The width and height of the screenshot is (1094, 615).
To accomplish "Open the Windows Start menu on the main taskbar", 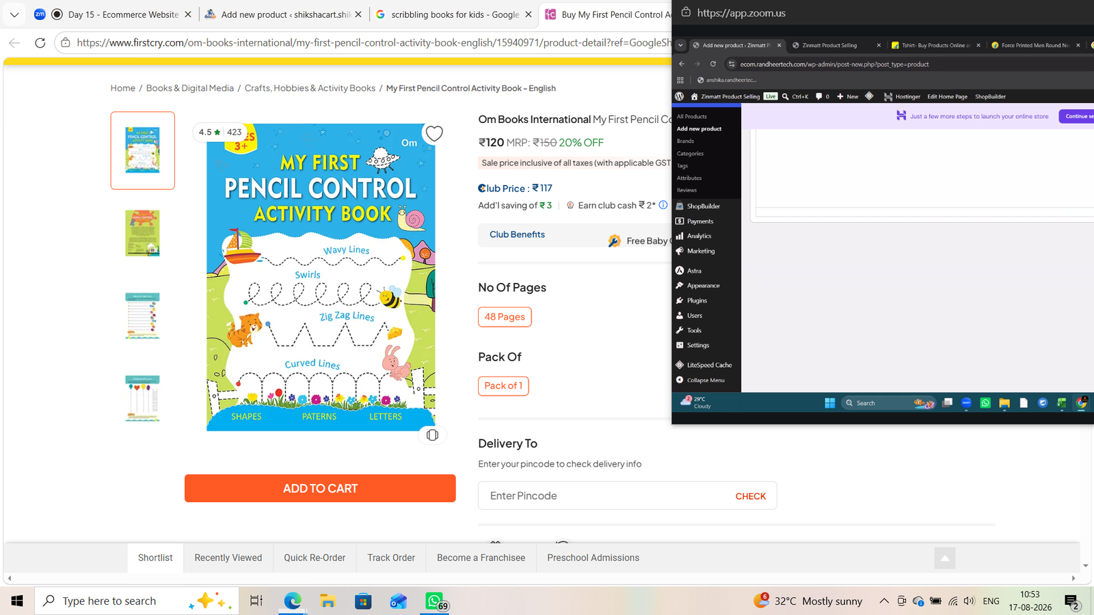I will (17, 601).
